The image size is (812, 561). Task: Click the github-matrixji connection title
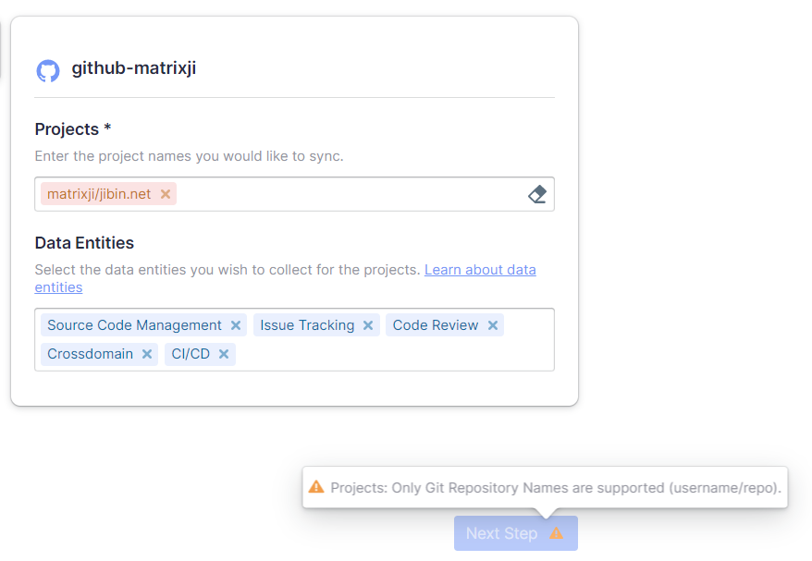[x=134, y=69]
